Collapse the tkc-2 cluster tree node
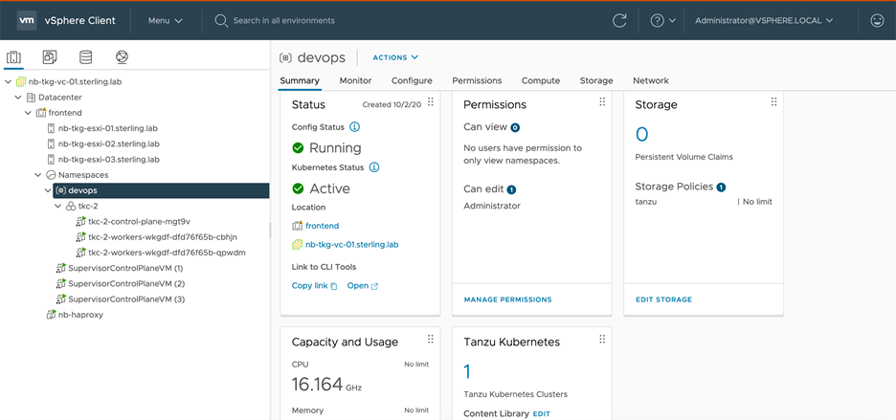 (58, 206)
